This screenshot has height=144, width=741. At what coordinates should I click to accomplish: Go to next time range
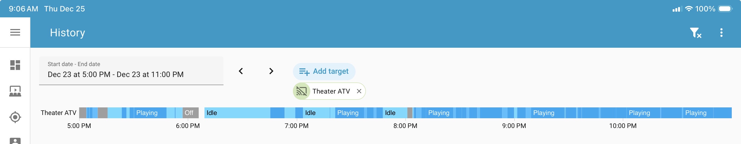[x=271, y=71]
